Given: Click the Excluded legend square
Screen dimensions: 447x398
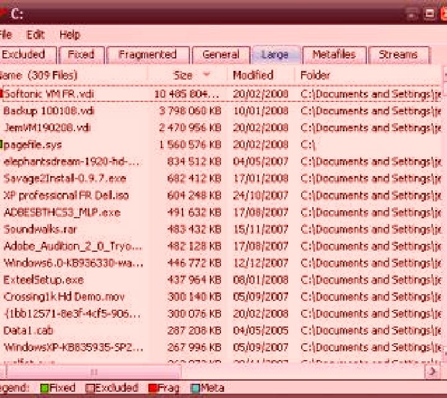Looking at the screenshot, I should [90, 388].
